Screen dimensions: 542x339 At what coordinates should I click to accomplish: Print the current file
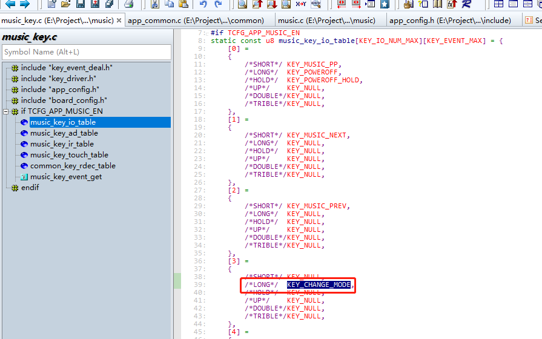click(x=128, y=4)
